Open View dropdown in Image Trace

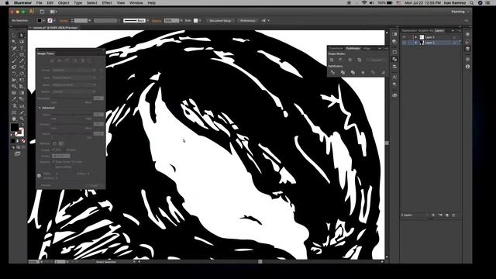[x=74, y=77]
